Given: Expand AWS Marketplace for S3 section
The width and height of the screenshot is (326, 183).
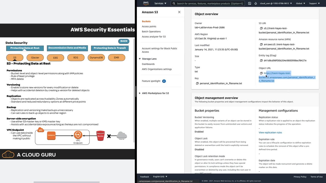Looking at the screenshot, I should 140,93.
